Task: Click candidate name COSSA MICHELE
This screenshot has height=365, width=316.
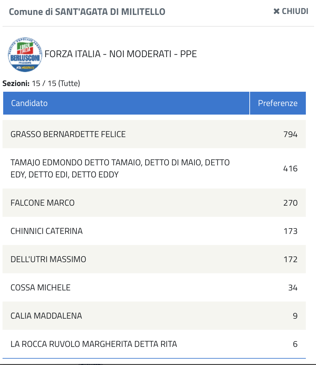Action: coord(41,288)
